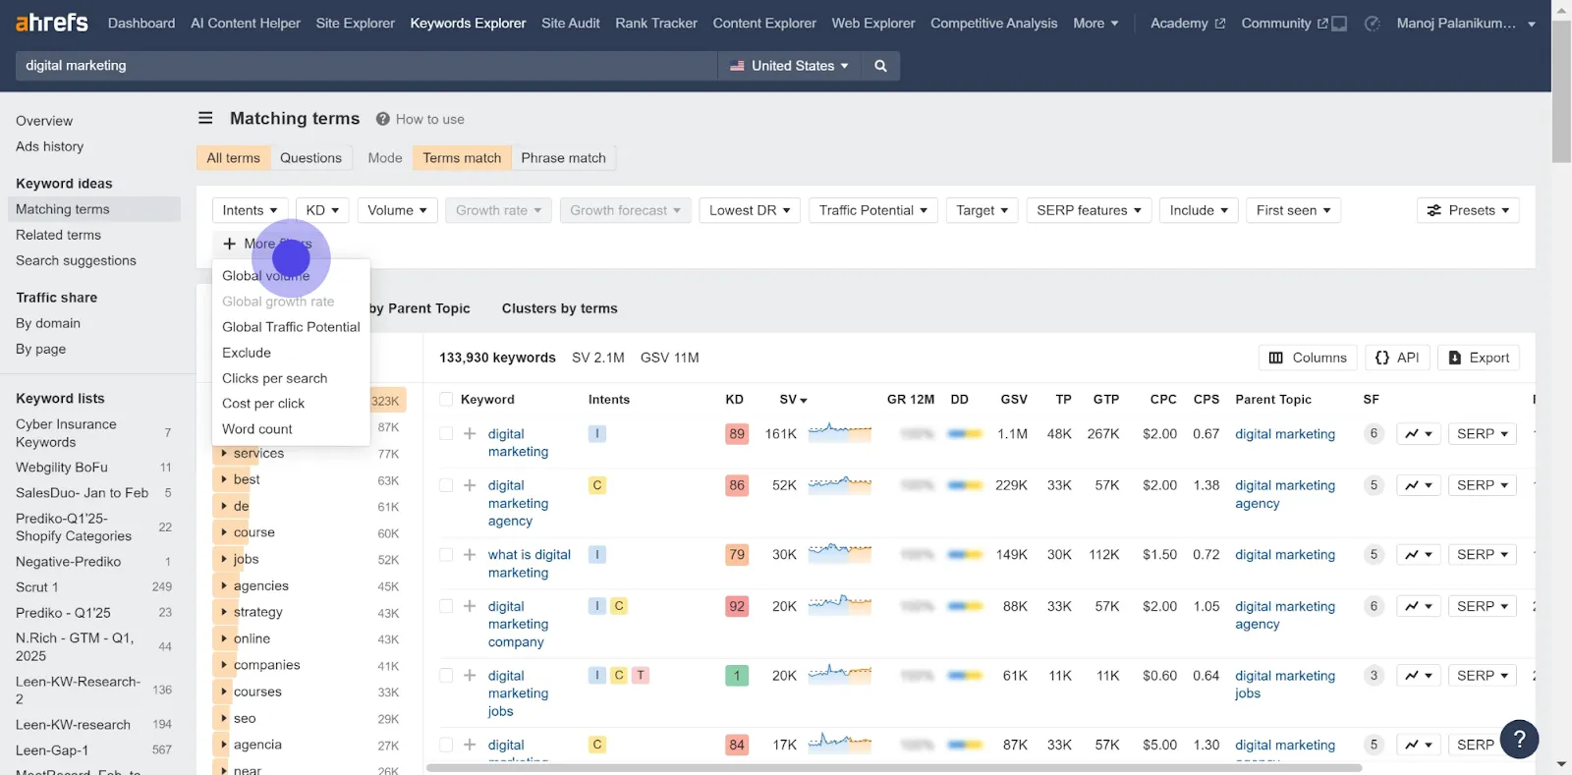Add 'digital marketing' keyword using plus icon
The width and height of the screenshot is (1572, 775).
(470, 433)
